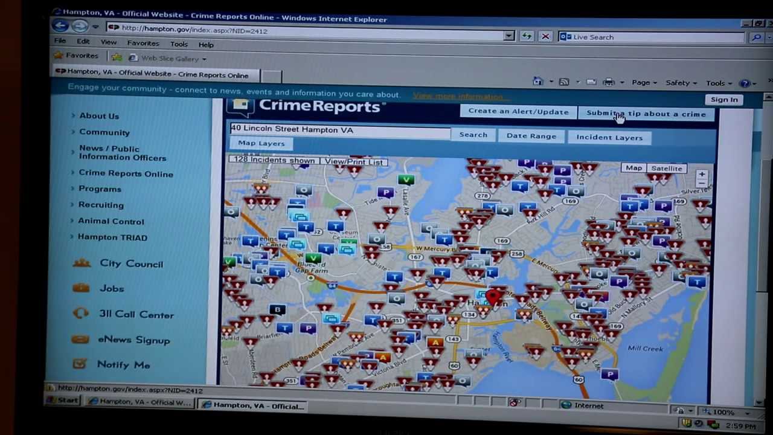773x435 pixels.
Task: Open the Edit menu
Action: [83, 42]
